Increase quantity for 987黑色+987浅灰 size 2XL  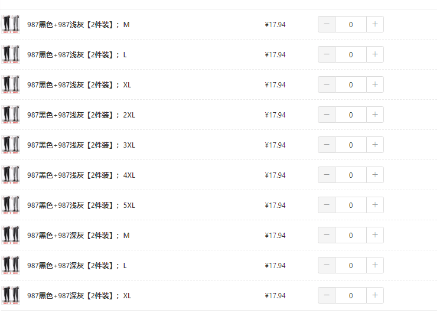(375, 115)
